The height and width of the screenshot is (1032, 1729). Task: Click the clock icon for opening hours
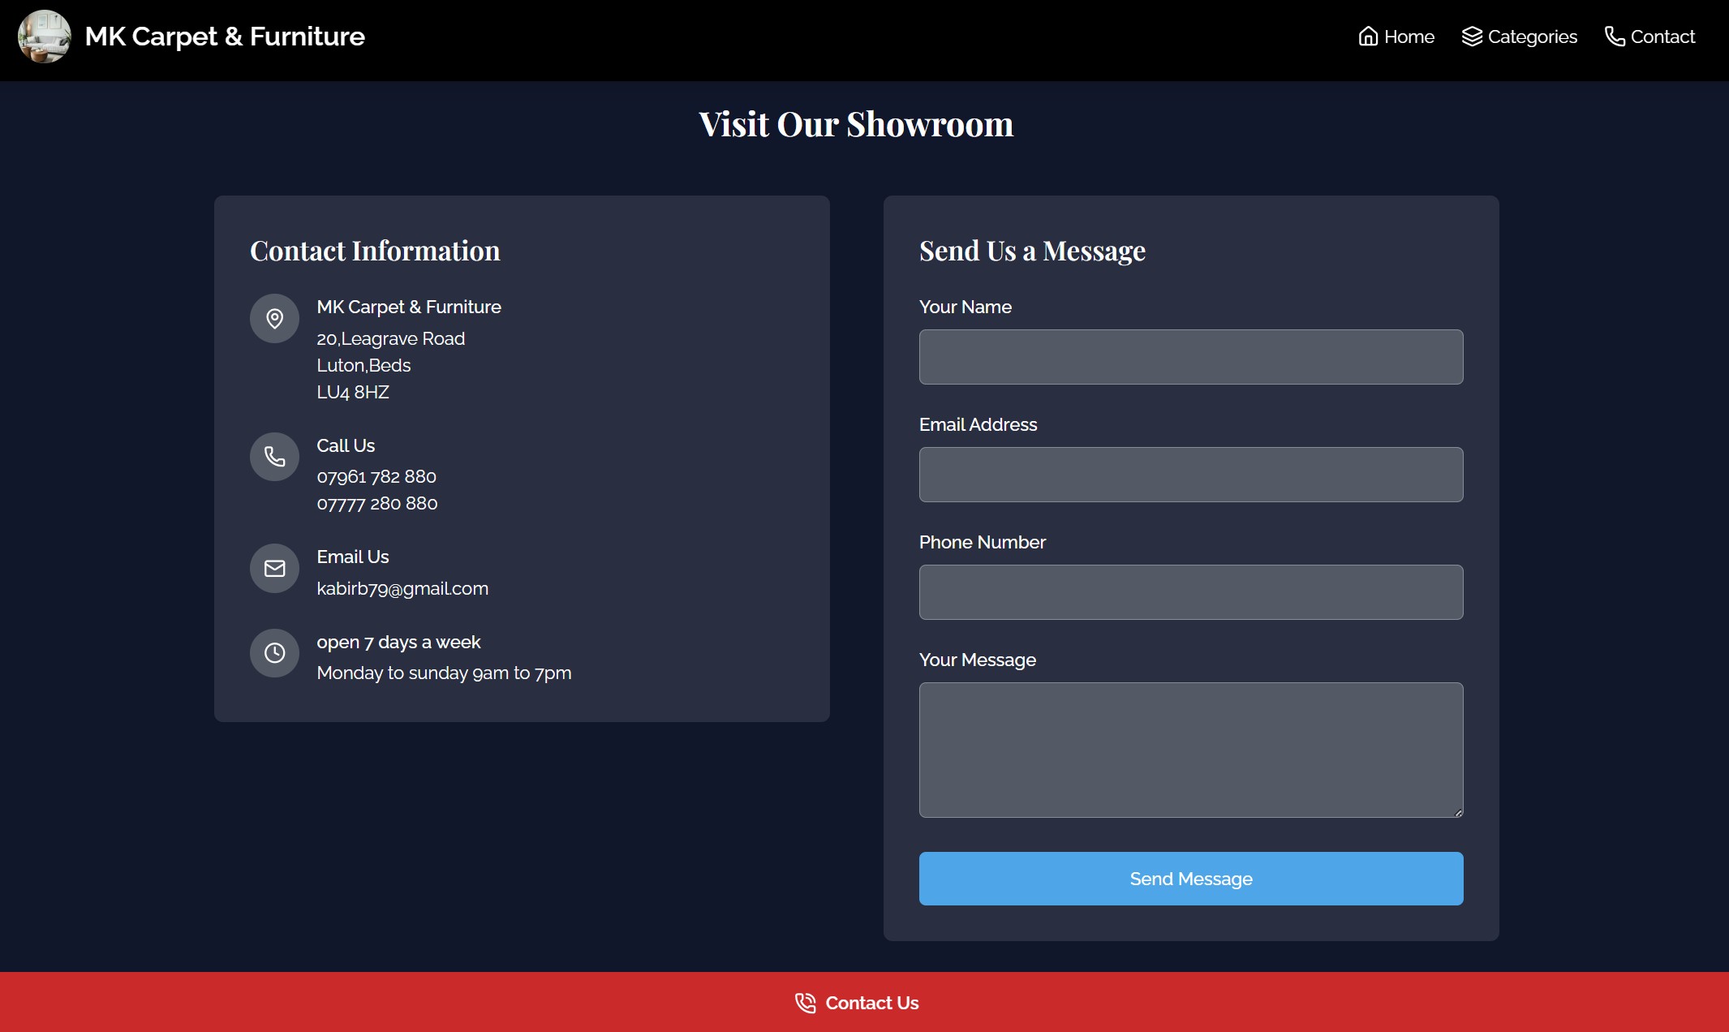[275, 653]
